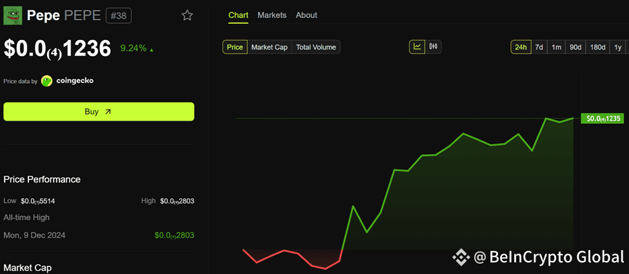Click the High price value next to High label
Viewport: 629px width, 274px height.
[x=177, y=201]
